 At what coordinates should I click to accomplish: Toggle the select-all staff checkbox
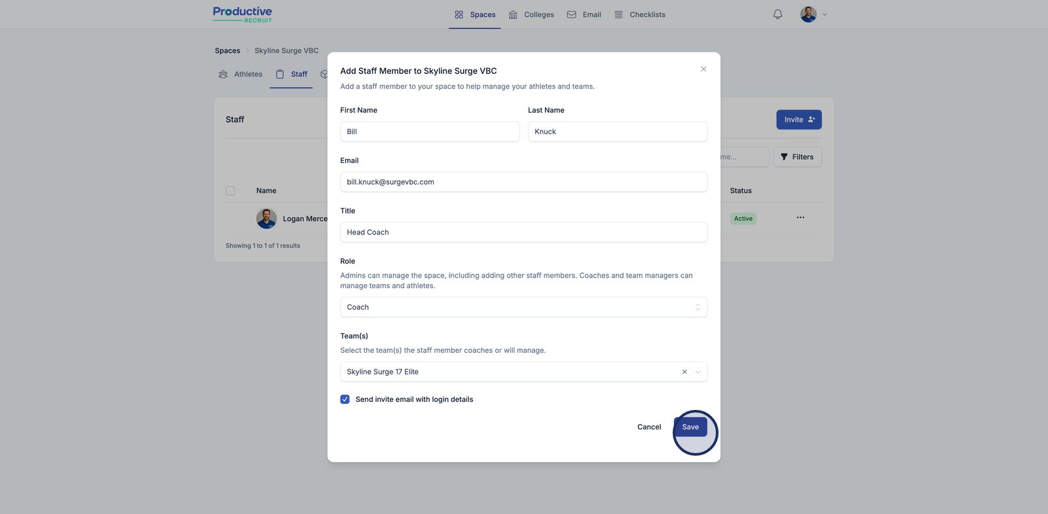point(231,191)
